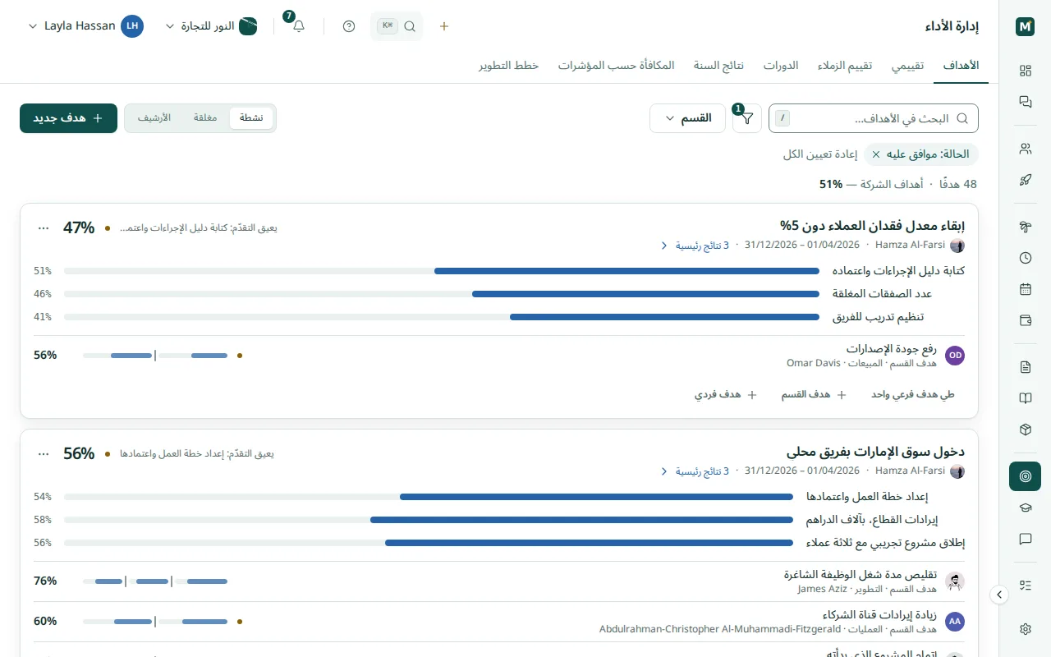Click the plus icon in top bar
This screenshot has height=657, width=1051.
444,26
